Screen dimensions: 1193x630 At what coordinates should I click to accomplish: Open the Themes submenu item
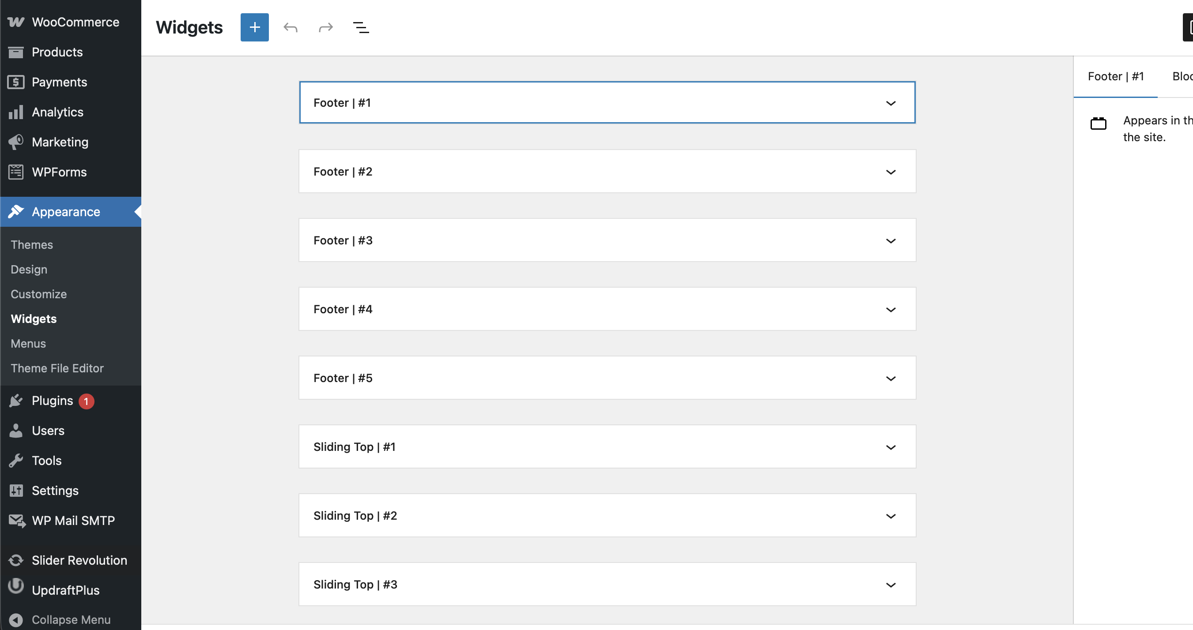point(31,244)
